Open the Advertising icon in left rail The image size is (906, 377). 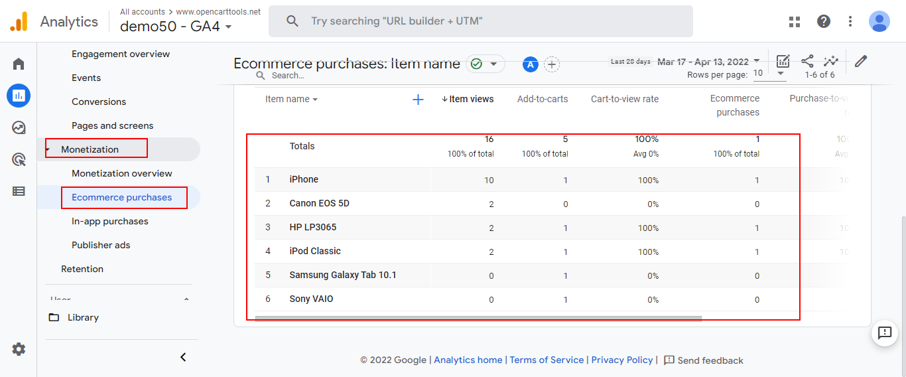[x=19, y=159]
